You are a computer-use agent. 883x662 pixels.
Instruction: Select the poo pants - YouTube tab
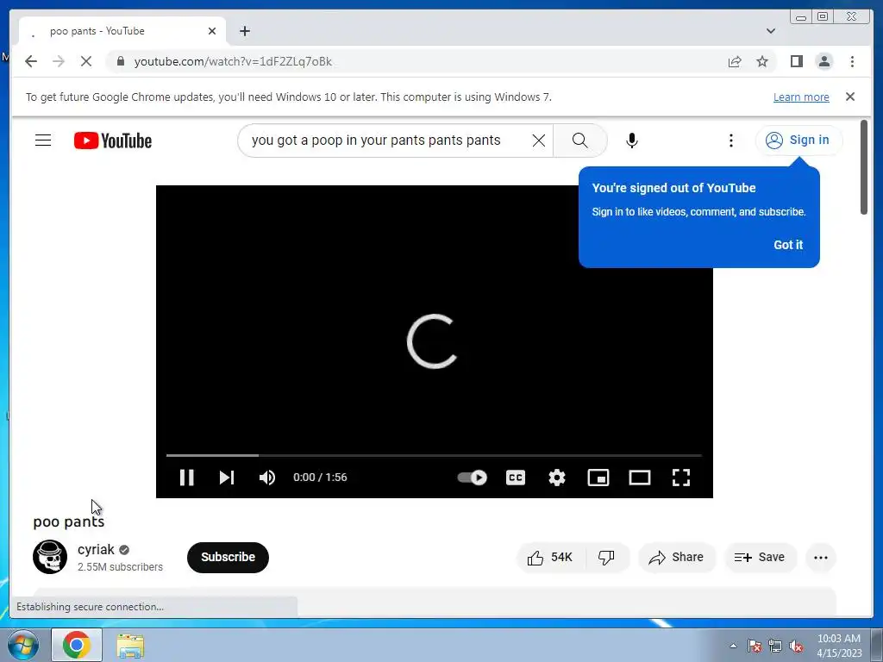122,31
